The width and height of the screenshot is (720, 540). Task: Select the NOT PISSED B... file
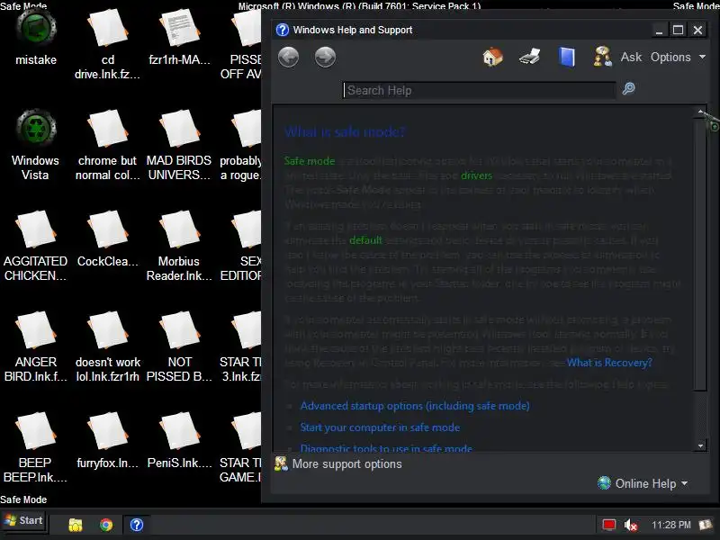(179, 346)
